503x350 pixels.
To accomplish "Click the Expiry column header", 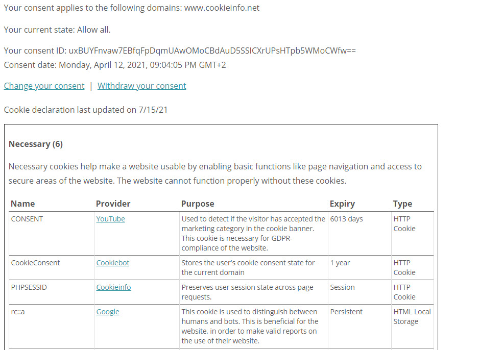I will click(341, 204).
